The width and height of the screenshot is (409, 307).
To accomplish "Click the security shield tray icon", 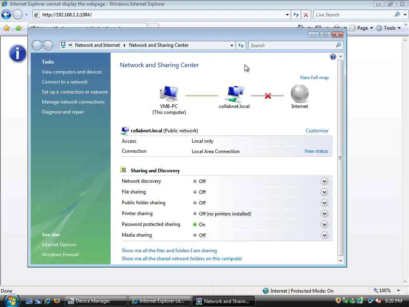I will [x=338, y=301].
